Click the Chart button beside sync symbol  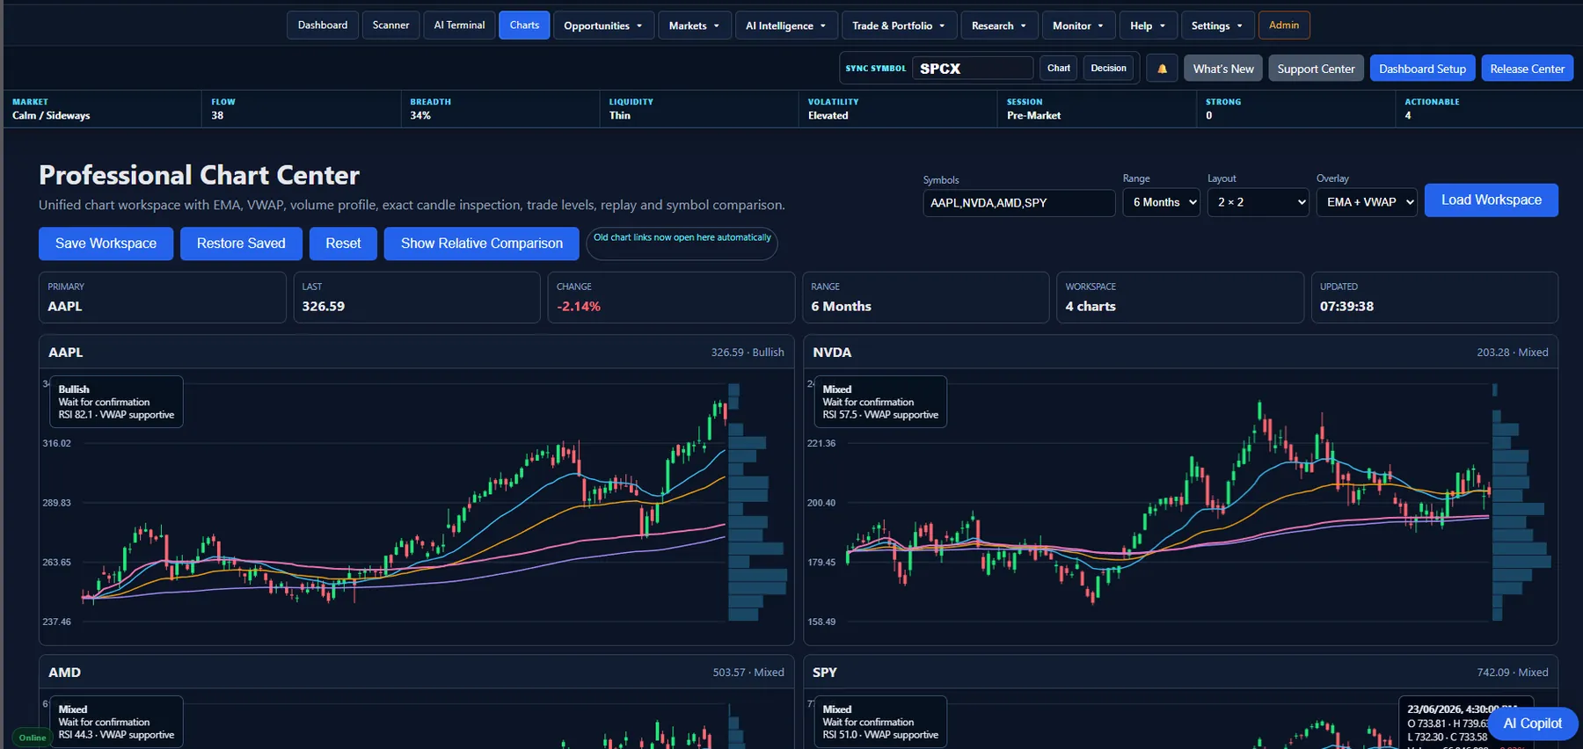(1059, 69)
